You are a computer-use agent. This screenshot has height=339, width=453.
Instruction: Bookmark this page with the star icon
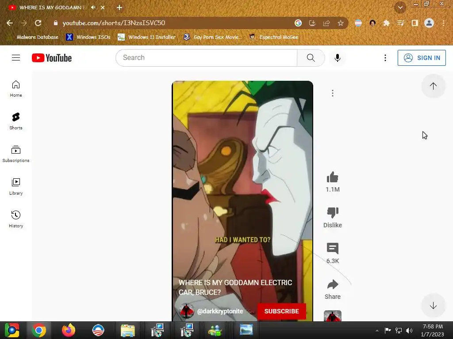[x=341, y=23]
